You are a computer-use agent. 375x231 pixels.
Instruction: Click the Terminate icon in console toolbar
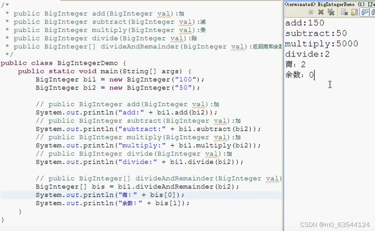click(x=310, y=12)
